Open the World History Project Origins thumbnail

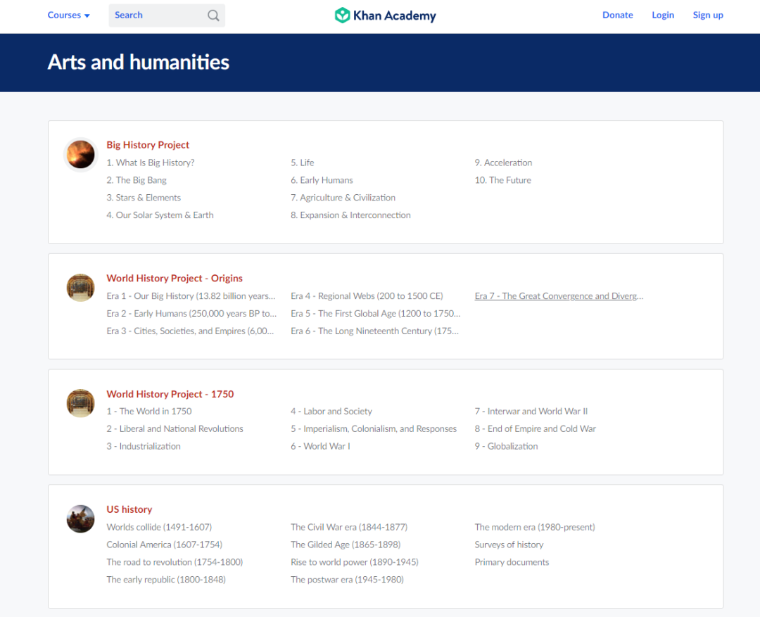pyautogui.click(x=80, y=288)
